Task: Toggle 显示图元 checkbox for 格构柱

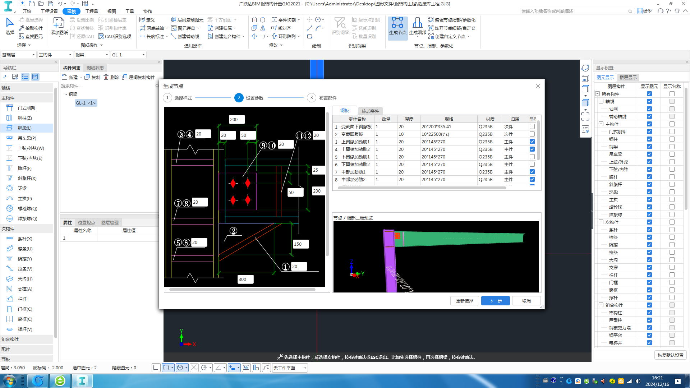Action: [649, 313]
